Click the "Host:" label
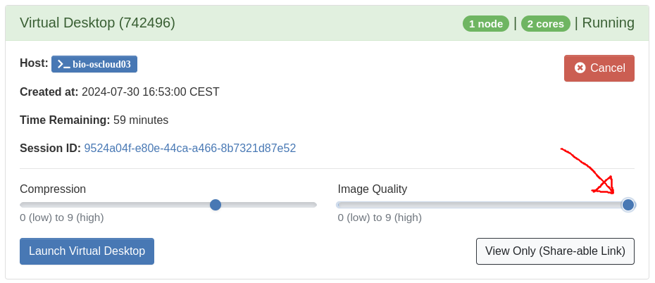 click(x=34, y=63)
